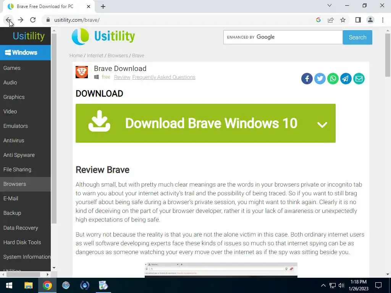Share this page via the share icon
Viewport: 391px width, 293px height.
pos(331,20)
